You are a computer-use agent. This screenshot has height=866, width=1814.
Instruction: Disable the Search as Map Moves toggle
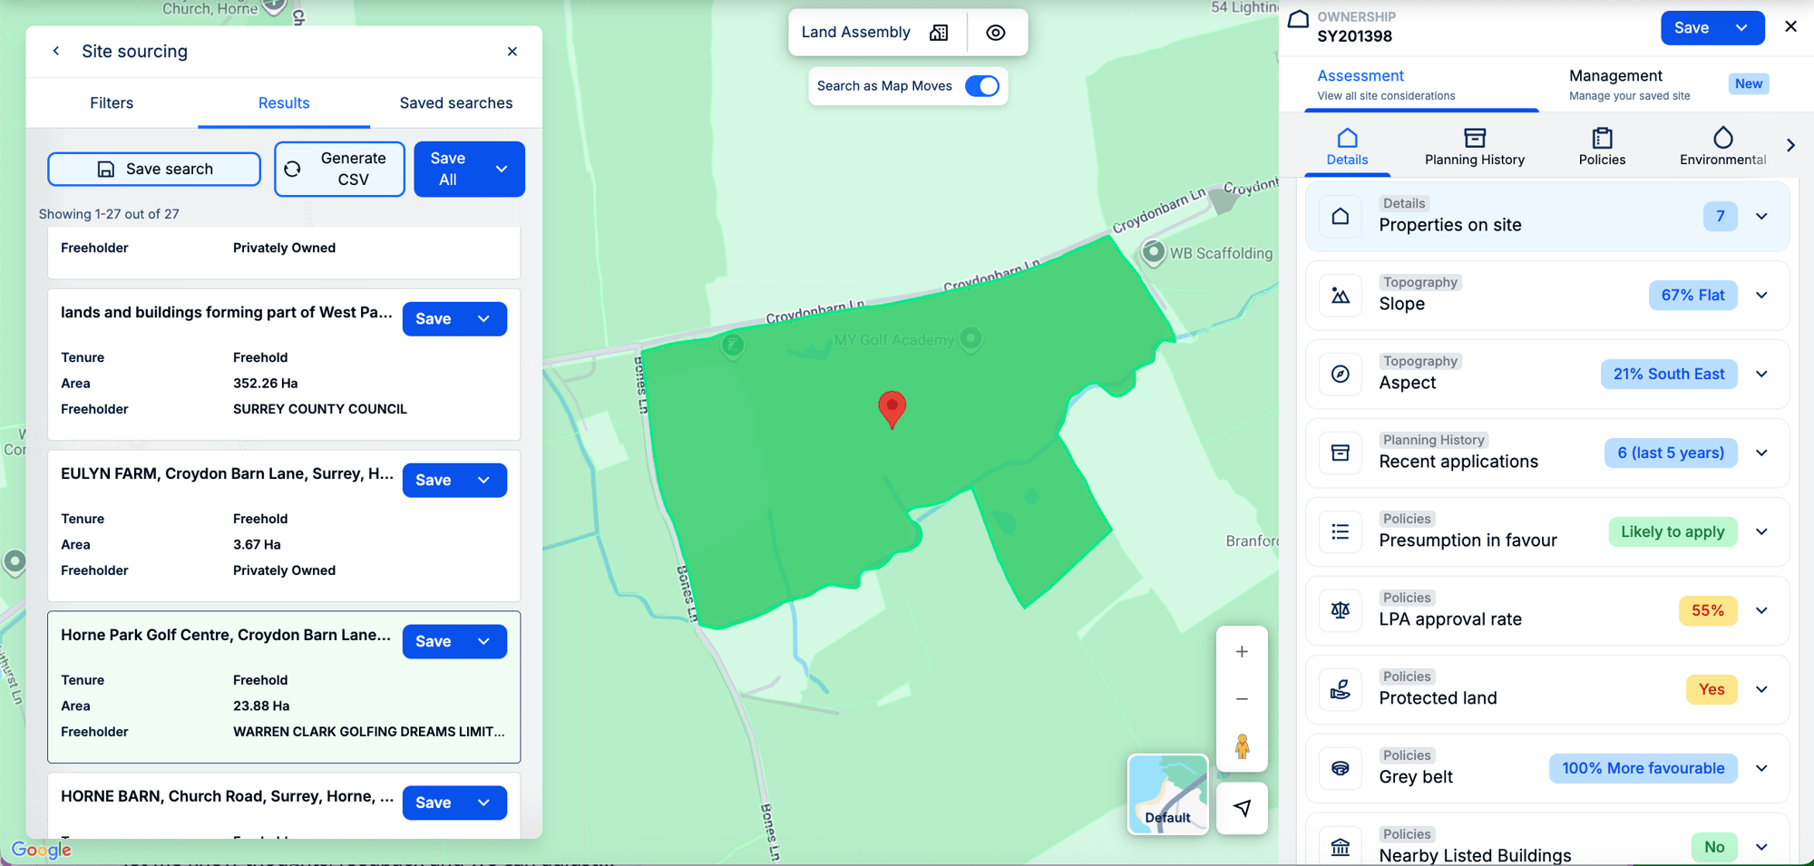click(x=980, y=85)
